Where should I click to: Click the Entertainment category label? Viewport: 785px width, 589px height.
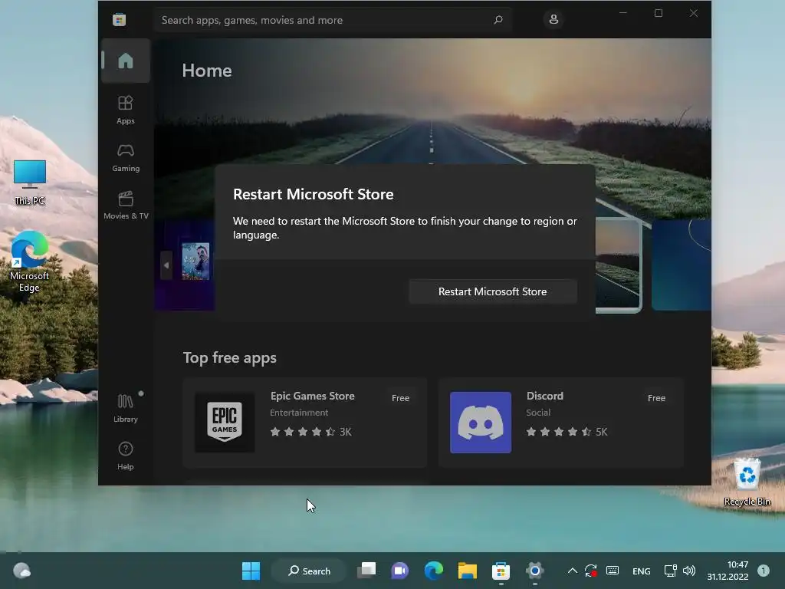point(300,413)
